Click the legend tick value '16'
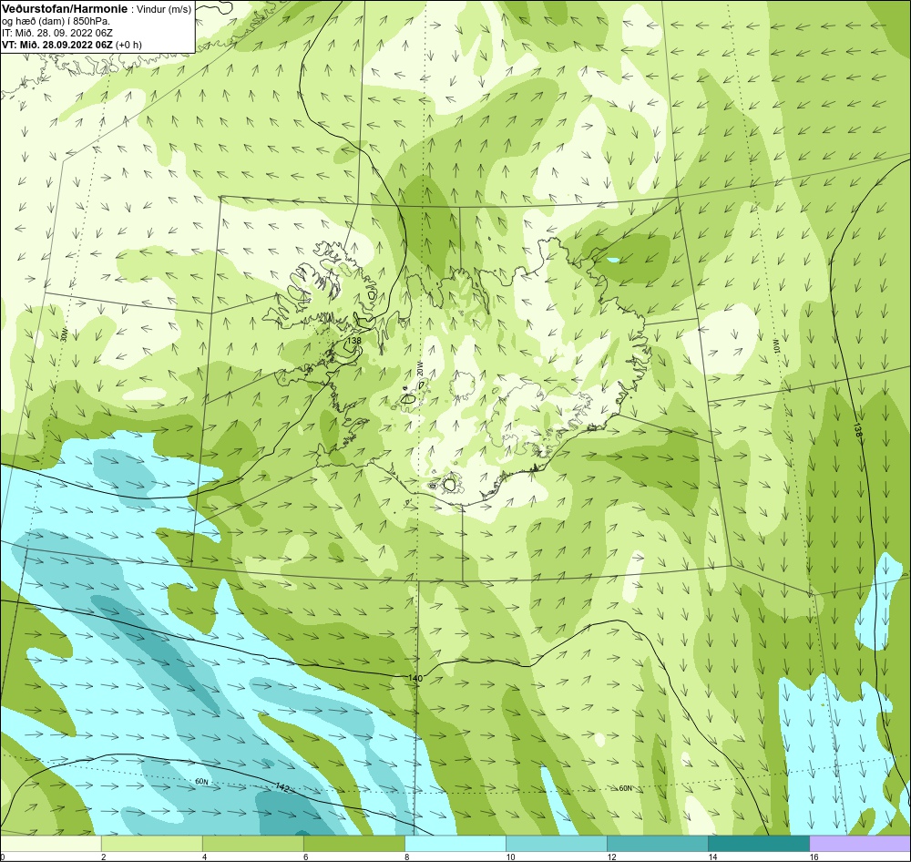 (814, 857)
